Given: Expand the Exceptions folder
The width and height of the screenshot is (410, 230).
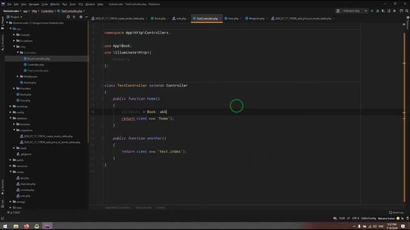Looking at the screenshot, I should tap(14, 41).
